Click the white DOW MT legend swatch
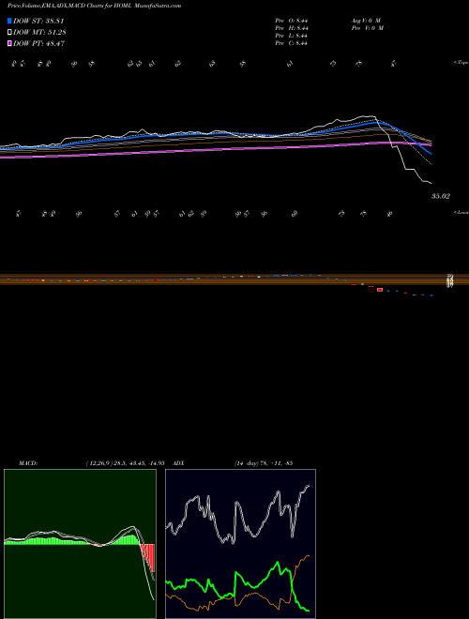This screenshot has width=469, height=619. click(x=9, y=33)
